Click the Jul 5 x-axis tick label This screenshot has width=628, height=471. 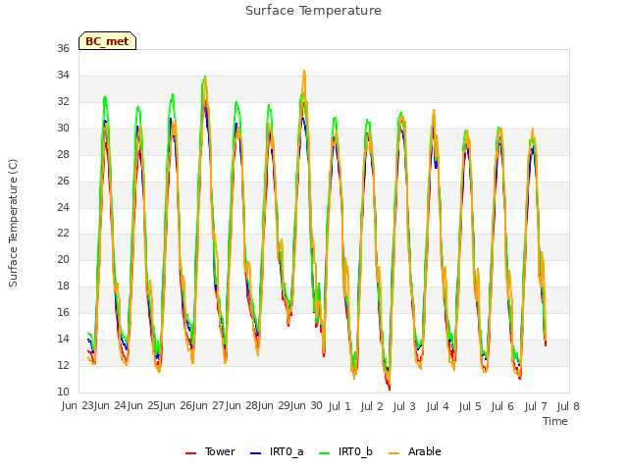point(470,406)
